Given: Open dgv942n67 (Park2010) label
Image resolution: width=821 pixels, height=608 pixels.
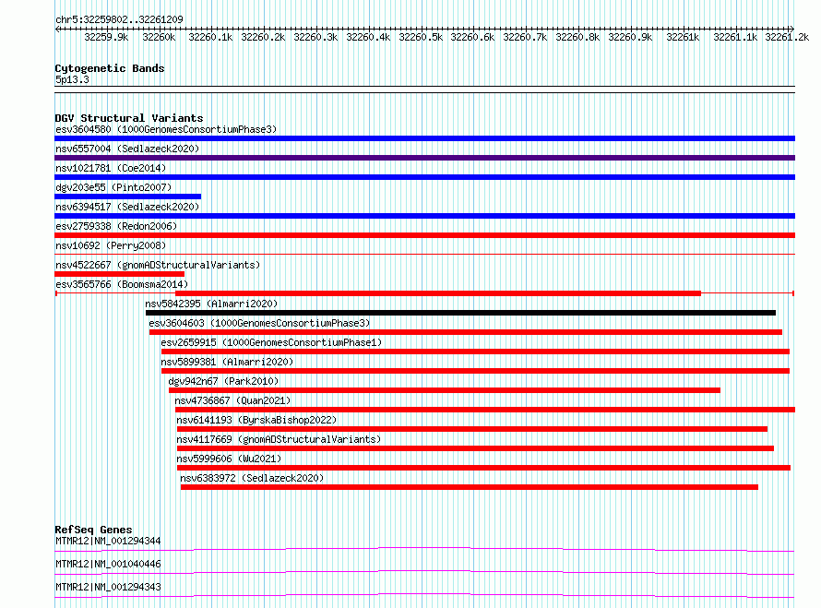Looking at the screenshot, I should click(x=223, y=381).
